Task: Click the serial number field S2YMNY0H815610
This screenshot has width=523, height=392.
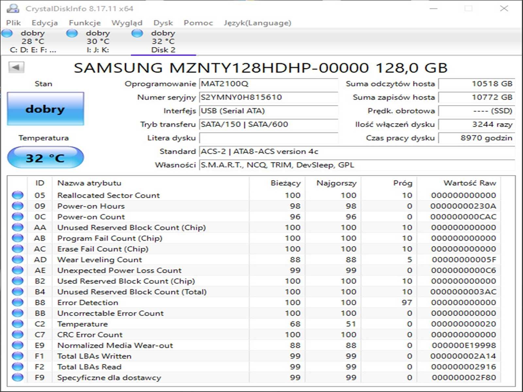Action: [x=269, y=97]
